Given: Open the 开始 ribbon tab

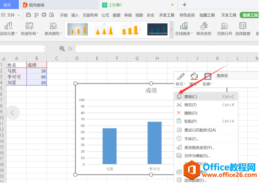Looking at the screenshot, I should 64,15.
